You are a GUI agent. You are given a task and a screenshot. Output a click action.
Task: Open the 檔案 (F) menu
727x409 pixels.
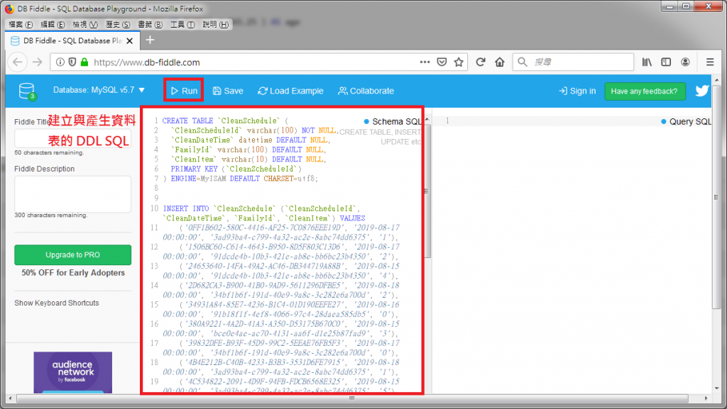tap(21, 24)
